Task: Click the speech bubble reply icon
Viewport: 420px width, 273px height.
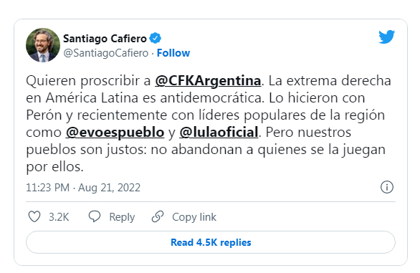Action: [95, 216]
